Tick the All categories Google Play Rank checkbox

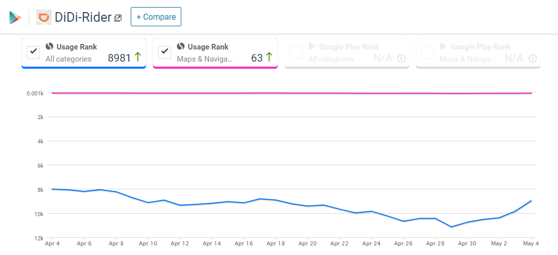(296, 52)
